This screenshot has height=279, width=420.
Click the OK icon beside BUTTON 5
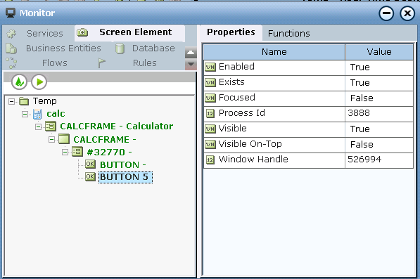(x=90, y=176)
